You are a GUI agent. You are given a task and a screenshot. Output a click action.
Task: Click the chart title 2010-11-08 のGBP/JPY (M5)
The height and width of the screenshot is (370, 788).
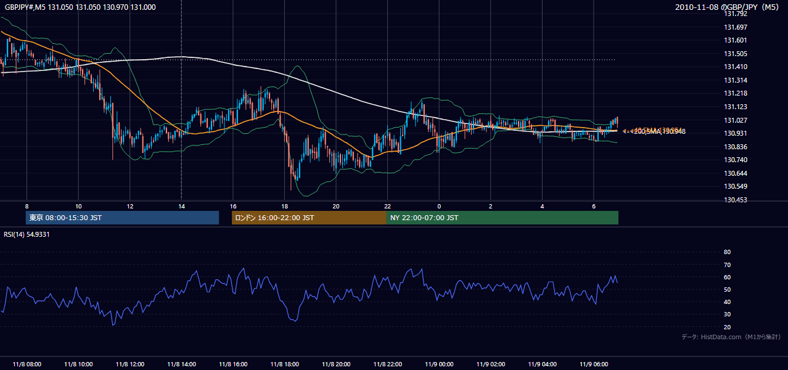click(728, 7)
